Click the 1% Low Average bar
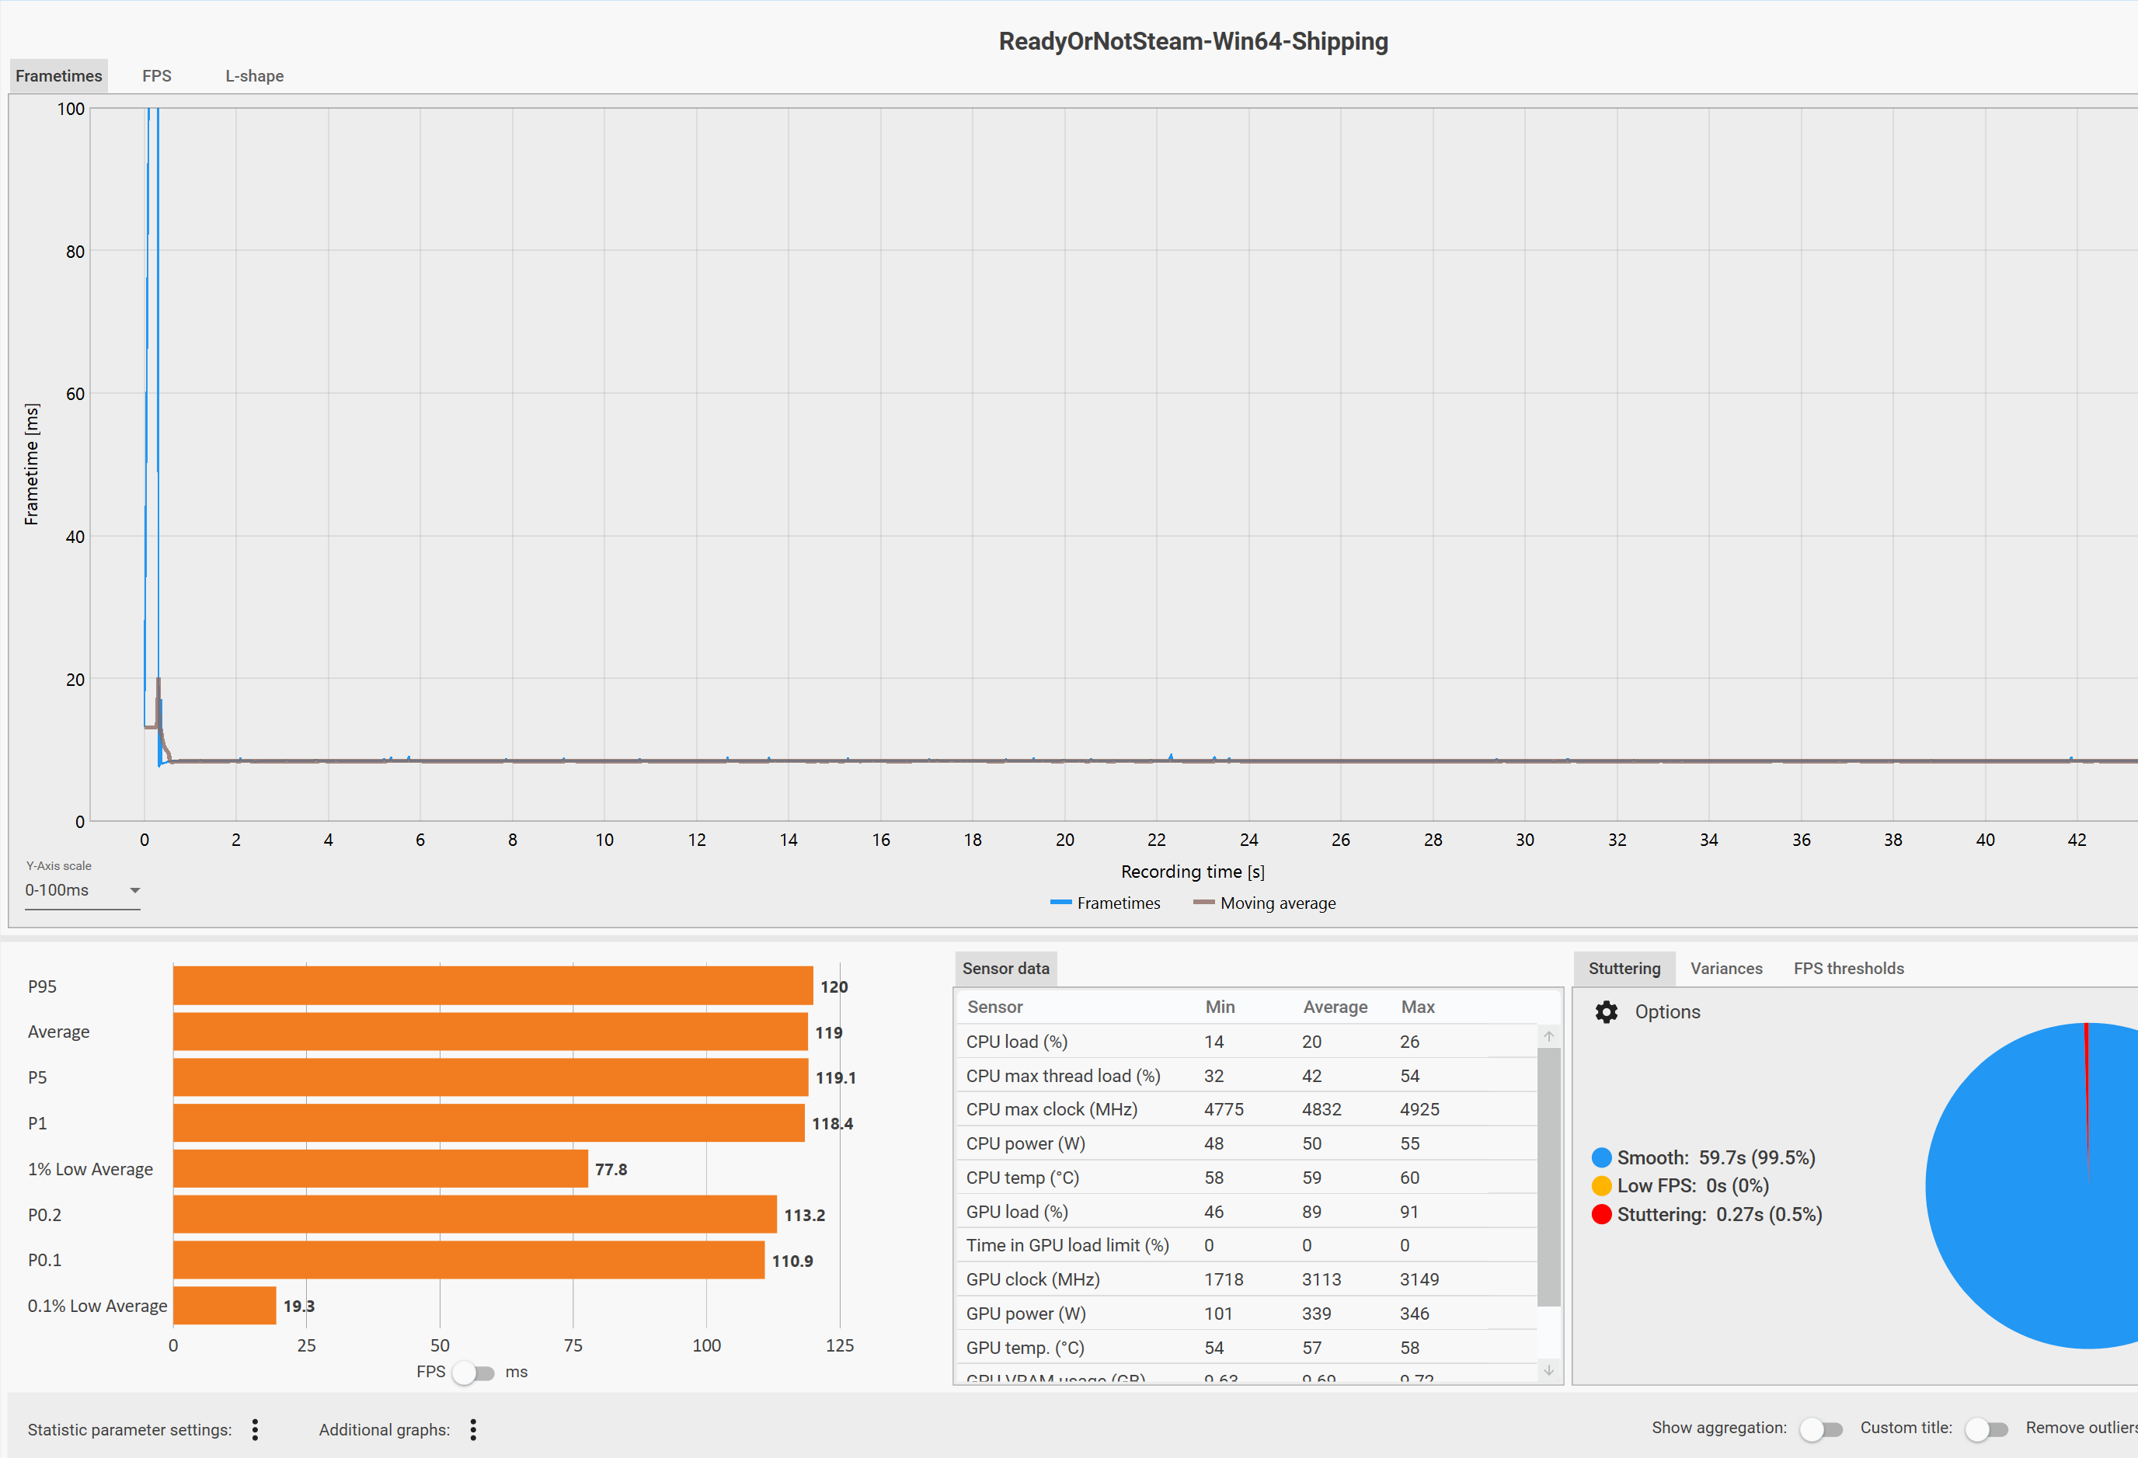The width and height of the screenshot is (2138, 1458). (380, 1169)
